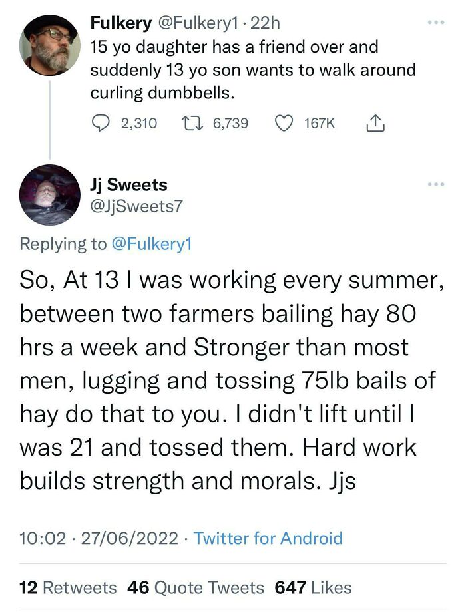
Task: View the 46 Quote Tweets list
Action: pyautogui.click(x=196, y=587)
